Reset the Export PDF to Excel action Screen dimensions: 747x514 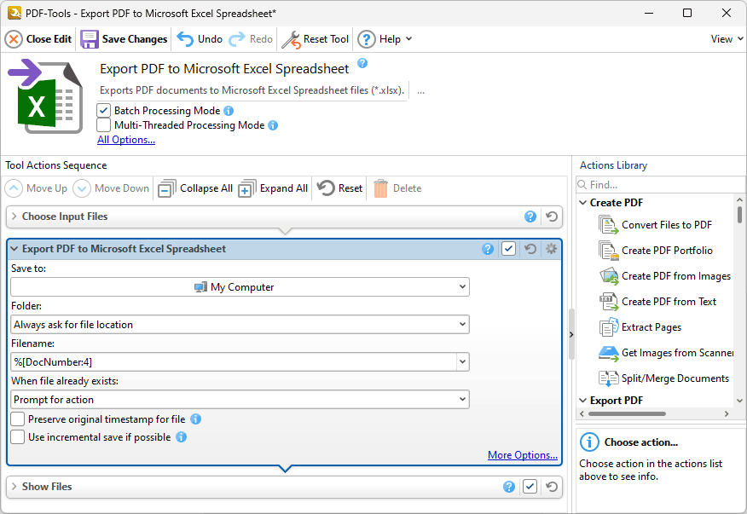point(530,249)
